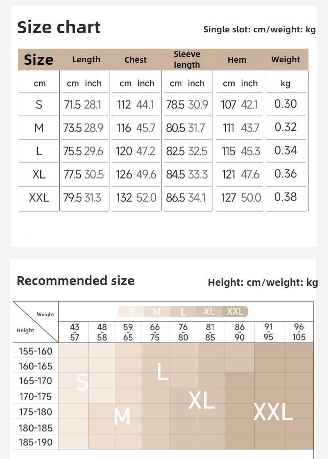The image size is (328, 459).
Task: Select the 185-190 height row label
Action: [x=36, y=442]
